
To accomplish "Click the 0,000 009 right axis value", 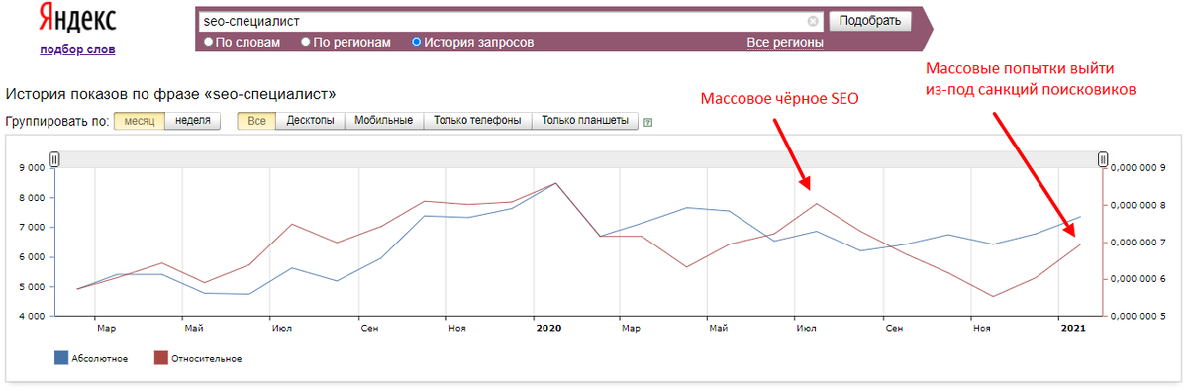I will click(x=1138, y=168).
